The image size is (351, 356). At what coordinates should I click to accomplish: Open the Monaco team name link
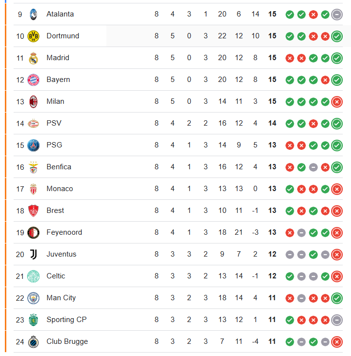(x=60, y=189)
